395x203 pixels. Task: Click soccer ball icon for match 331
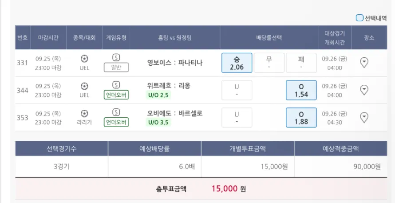84,58
